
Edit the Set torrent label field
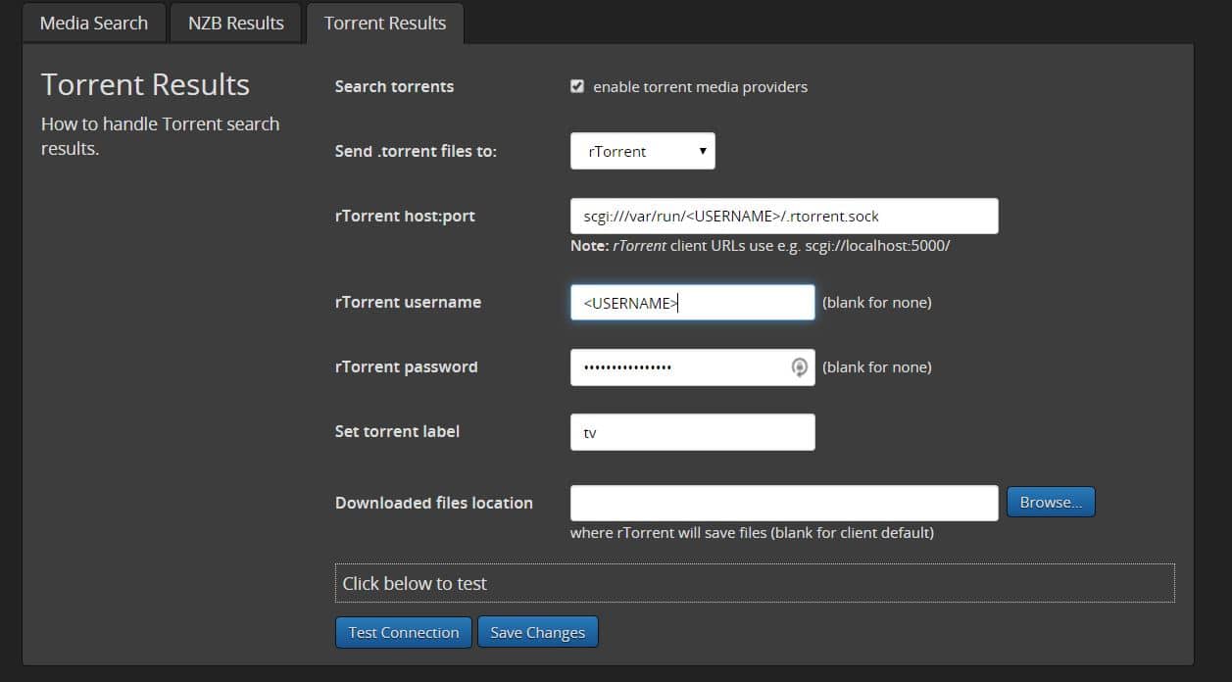coord(691,431)
